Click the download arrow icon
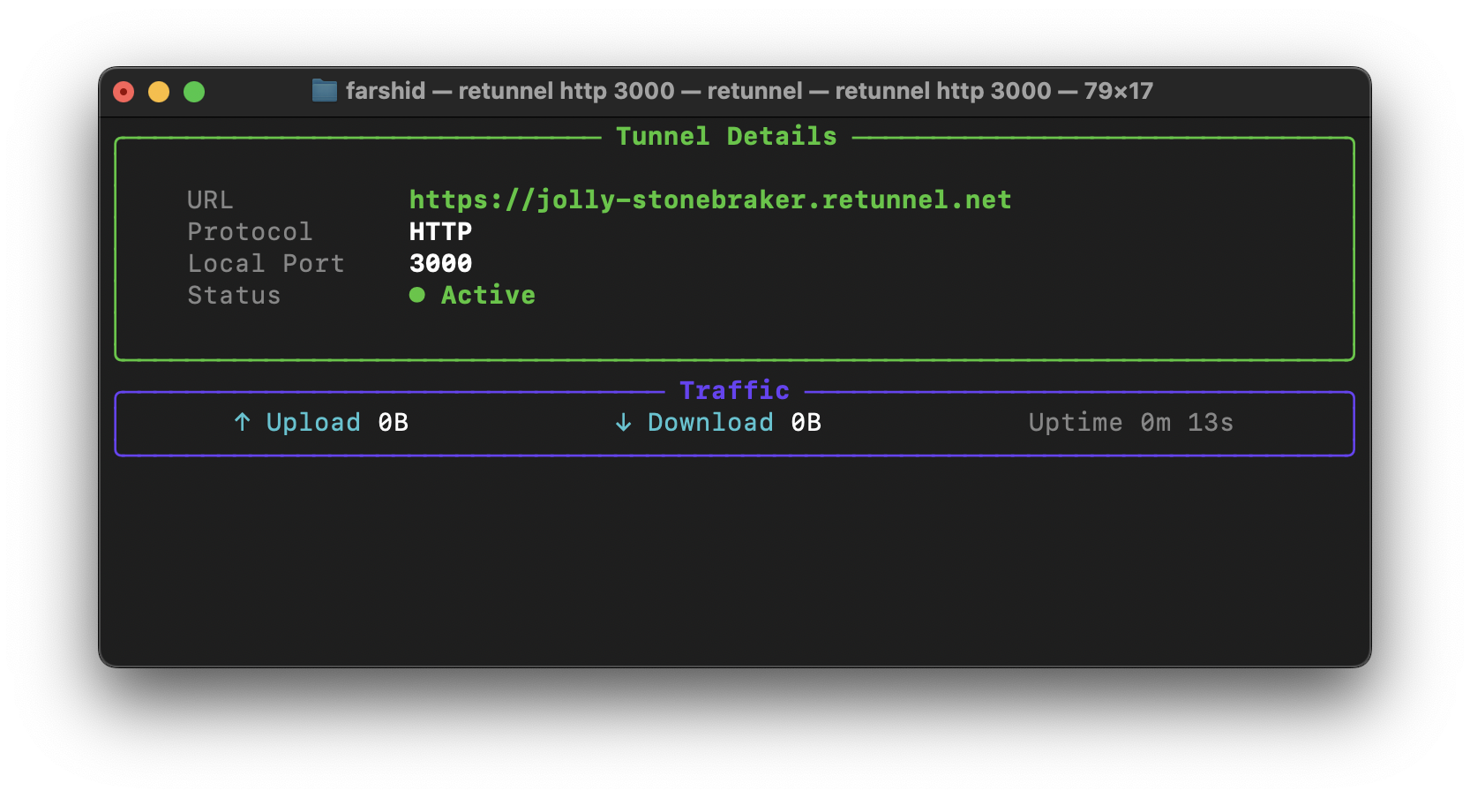 (x=623, y=423)
